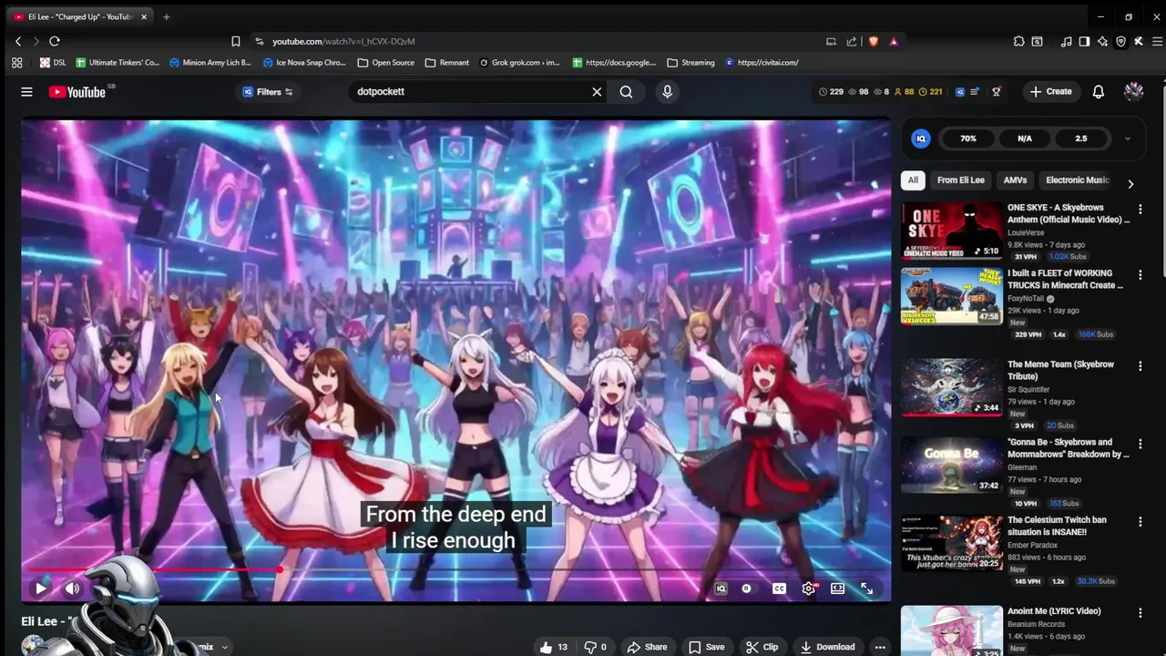Open options for 'The Meme Team' video
The image size is (1166, 656).
[x=1140, y=366]
